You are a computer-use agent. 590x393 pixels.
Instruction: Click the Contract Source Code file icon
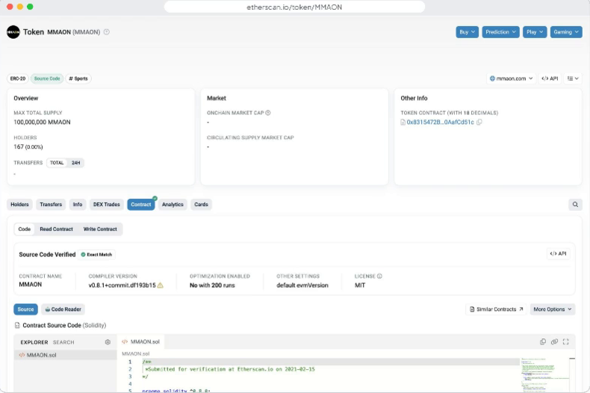17,325
